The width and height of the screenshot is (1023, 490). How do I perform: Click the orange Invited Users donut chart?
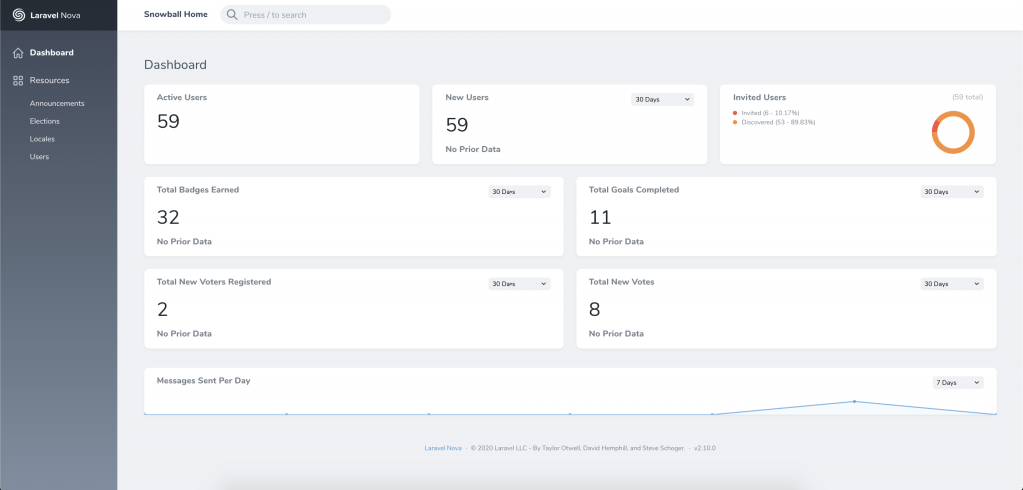(952, 132)
